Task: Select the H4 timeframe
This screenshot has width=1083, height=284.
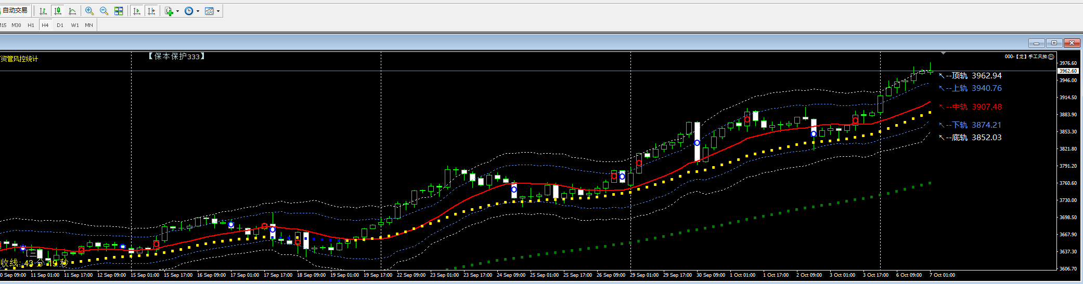Action: point(45,25)
